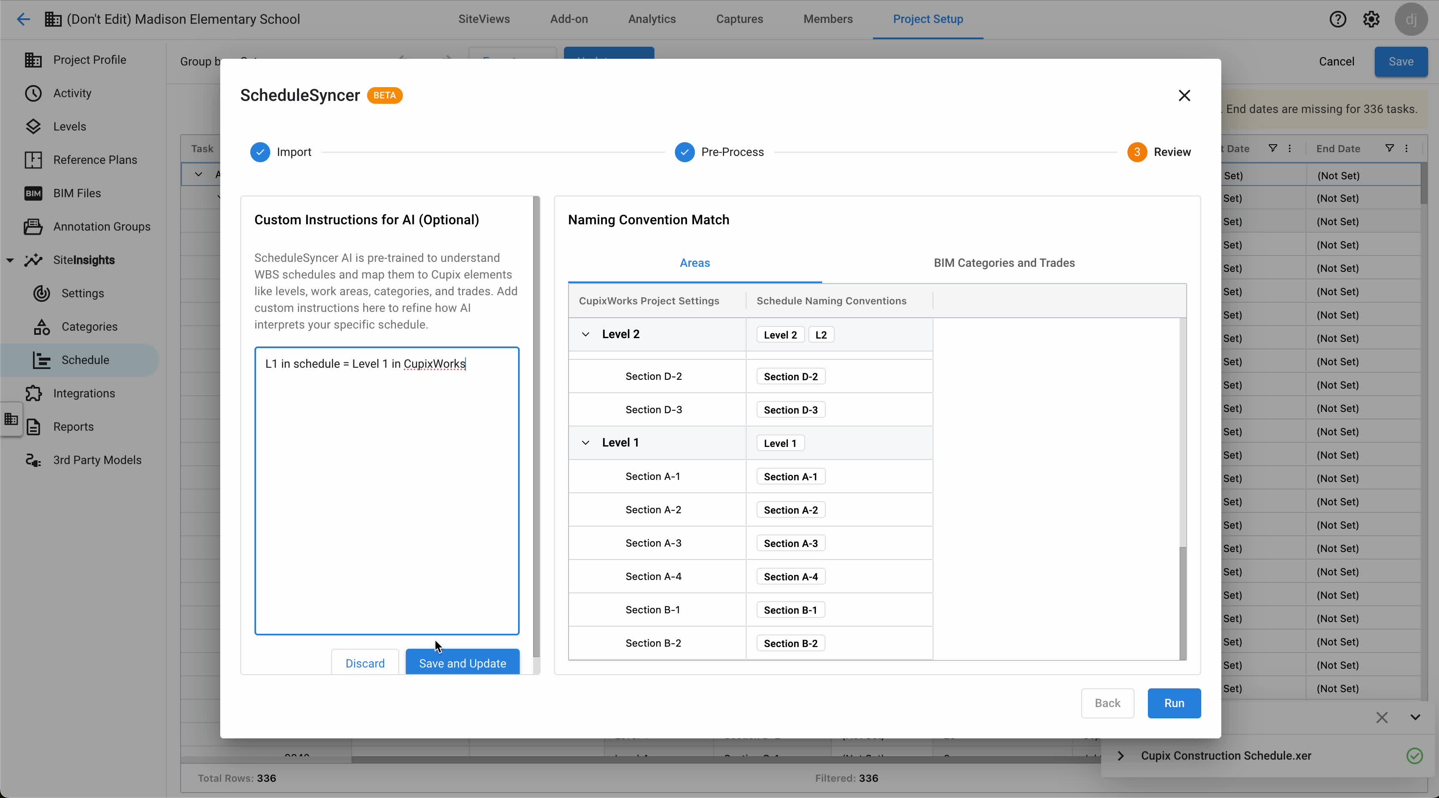This screenshot has height=798, width=1439.
Task: Open the dj user avatar menu
Action: click(1411, 19)
